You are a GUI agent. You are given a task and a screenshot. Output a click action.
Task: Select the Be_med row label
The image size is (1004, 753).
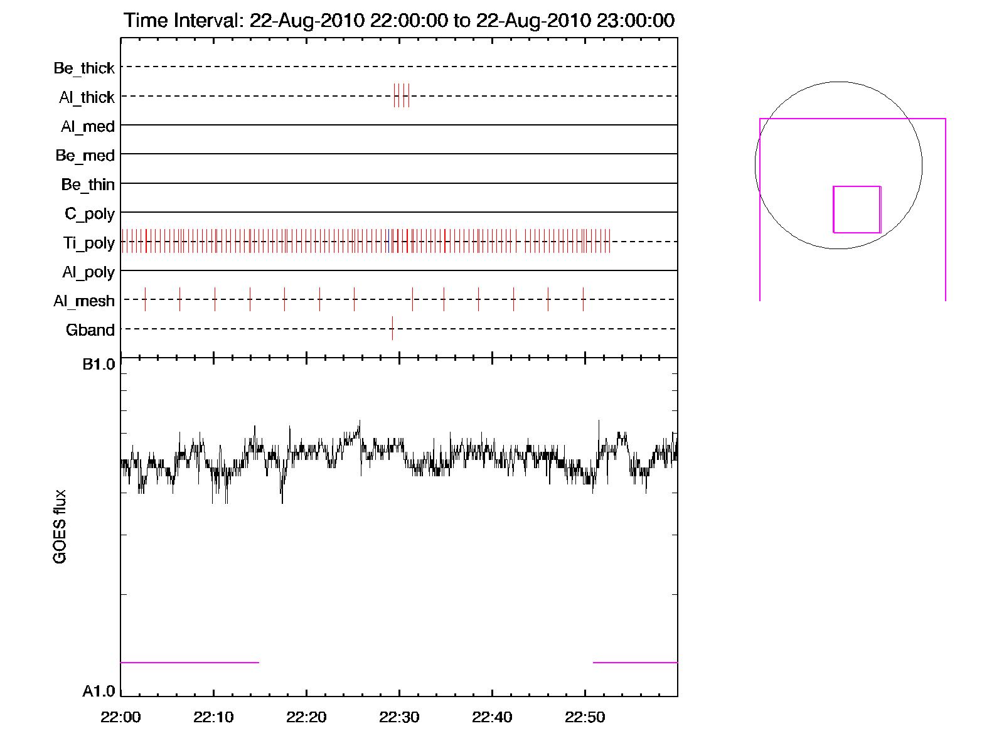[x=85, y=156]
